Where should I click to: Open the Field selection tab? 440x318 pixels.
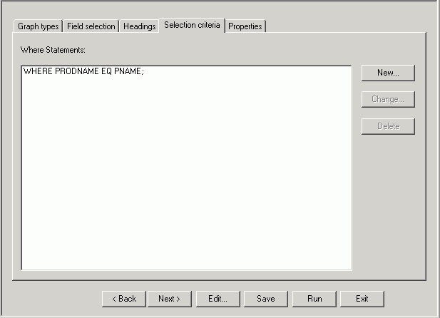coord(91,26)
